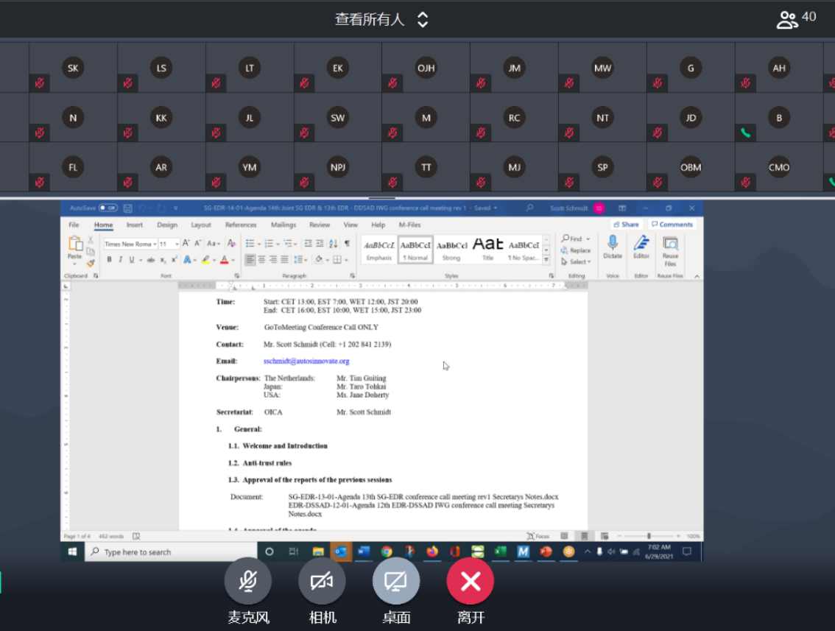Image resolution: width=835 pixels, height=631 pixels.
Task: Click the sschmidt@autosinnovate.org email link
Action: pyautogui.click(x=306, y=362)
